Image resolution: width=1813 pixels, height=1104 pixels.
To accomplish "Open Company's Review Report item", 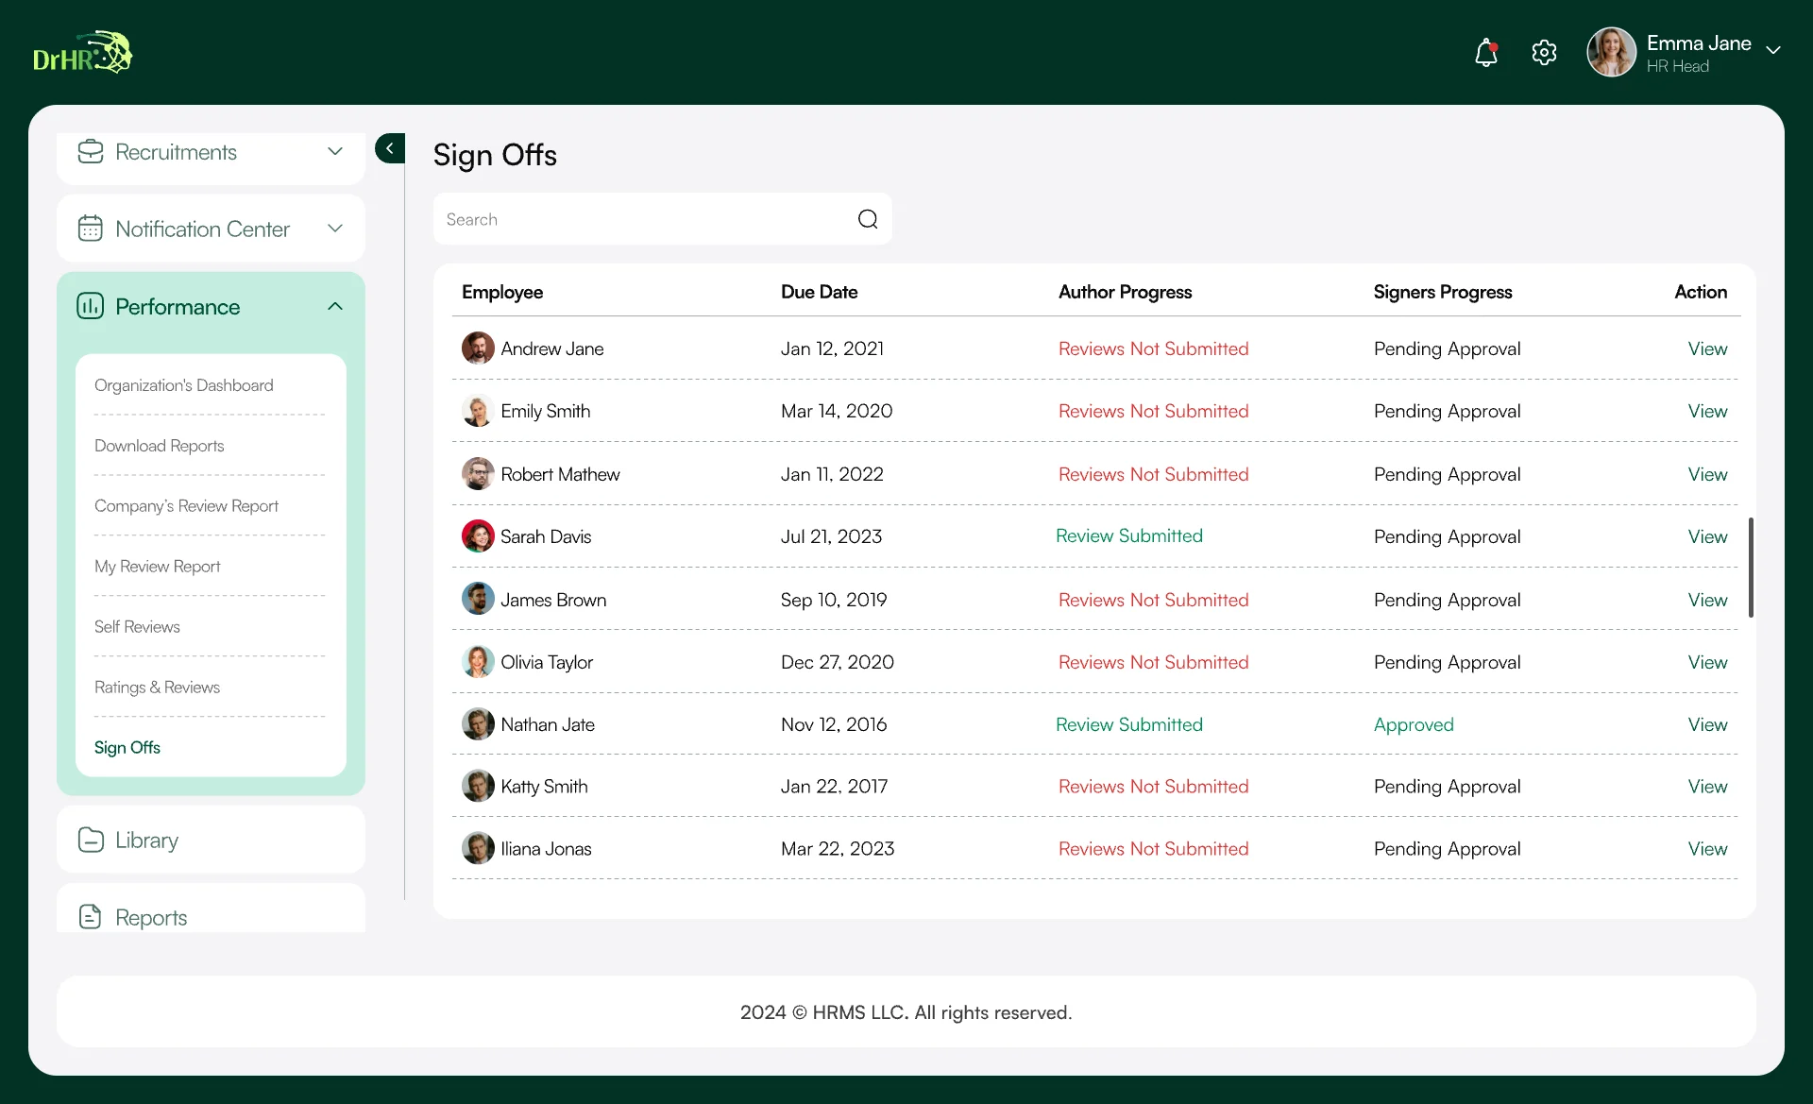I will 187,506.
